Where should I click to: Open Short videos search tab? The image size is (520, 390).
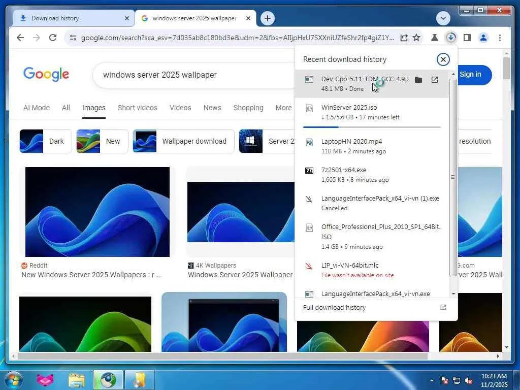[137, 108]
